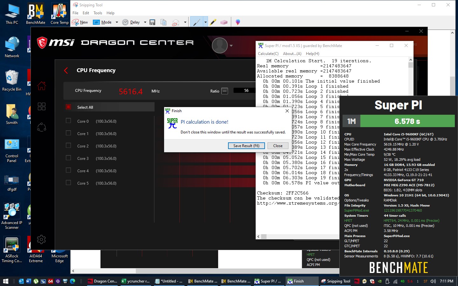Open the BenchMate desktop shortcut
Viewport: 458px width, 286px height.
(x=36, y=14)
